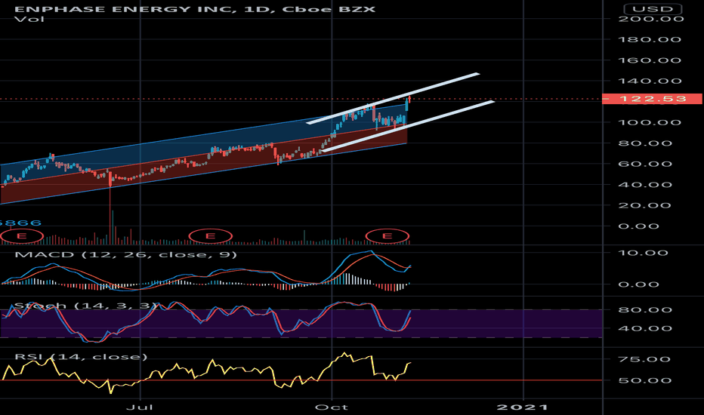Click the 200.00 price axis label
Viewport: 704px width, 415px height.
click(x=650, y=19)
